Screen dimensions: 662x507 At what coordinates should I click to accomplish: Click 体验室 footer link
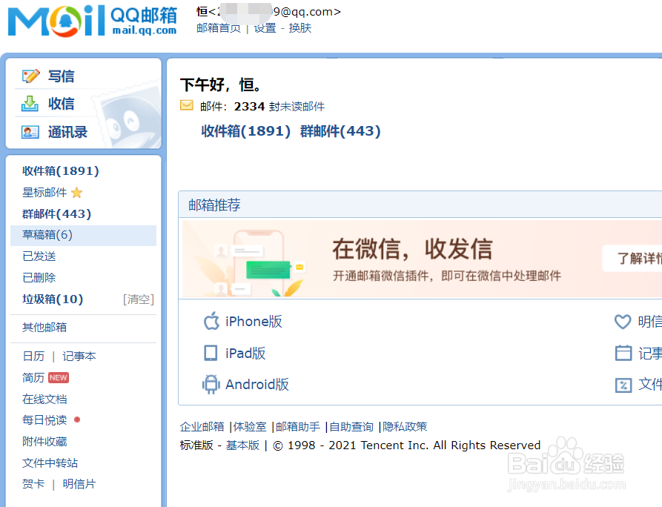(x=250, y=427)
